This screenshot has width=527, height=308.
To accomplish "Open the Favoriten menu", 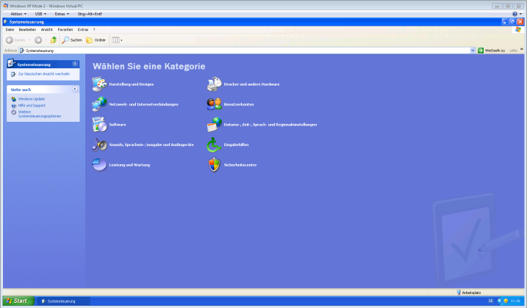I will (x=65, y=30).
